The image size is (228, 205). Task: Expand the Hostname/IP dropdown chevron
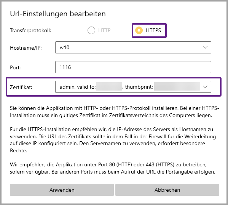click(x=205, y=47)
